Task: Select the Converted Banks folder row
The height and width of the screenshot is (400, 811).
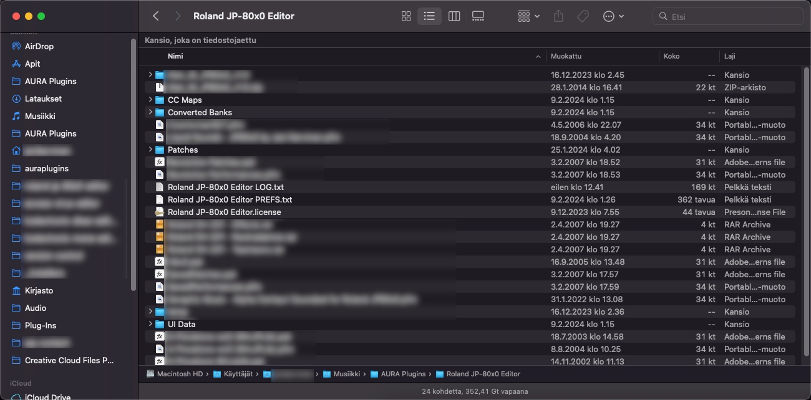Action: point(470,112)
